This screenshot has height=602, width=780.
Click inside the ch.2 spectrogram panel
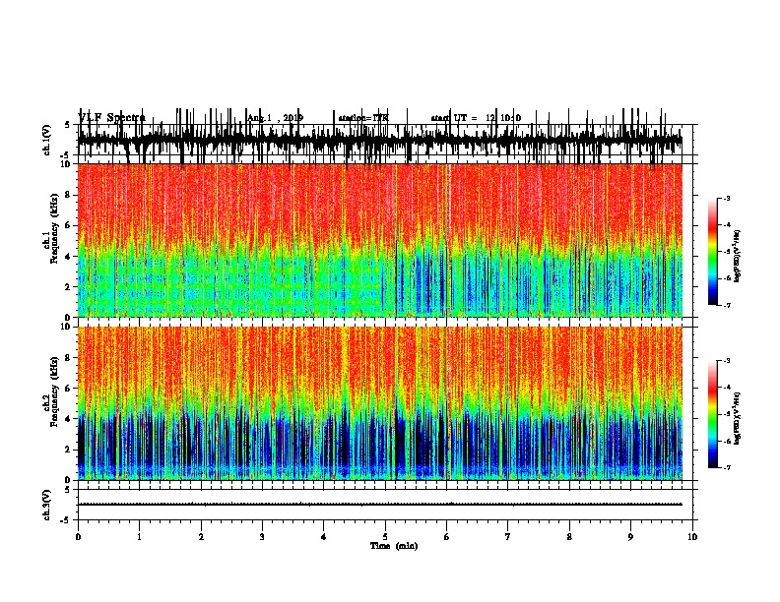click(x=380, y=403)
